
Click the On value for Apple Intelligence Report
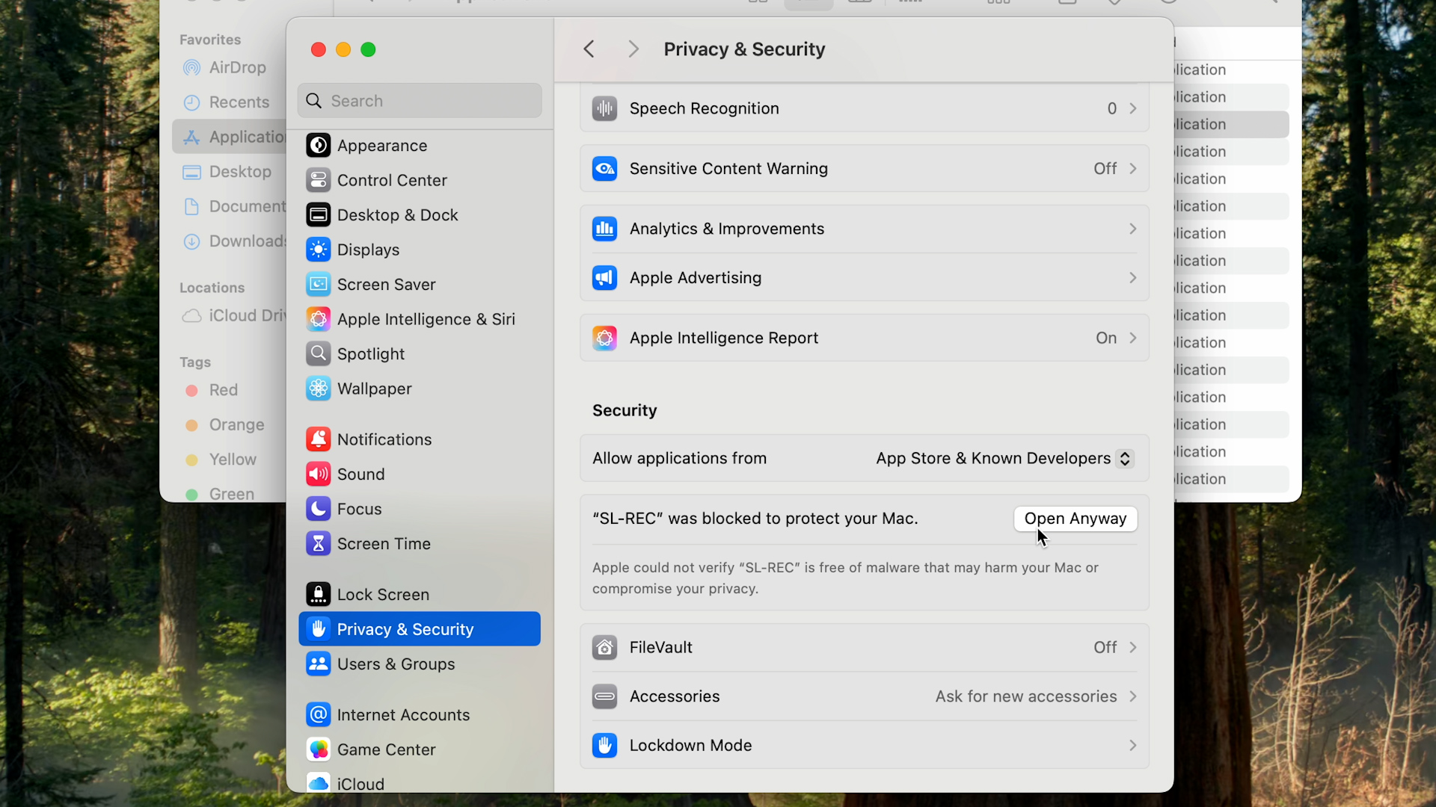click(1106, 338)
